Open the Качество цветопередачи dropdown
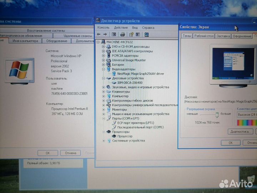257x193 pixels. (x=247, y=115)
